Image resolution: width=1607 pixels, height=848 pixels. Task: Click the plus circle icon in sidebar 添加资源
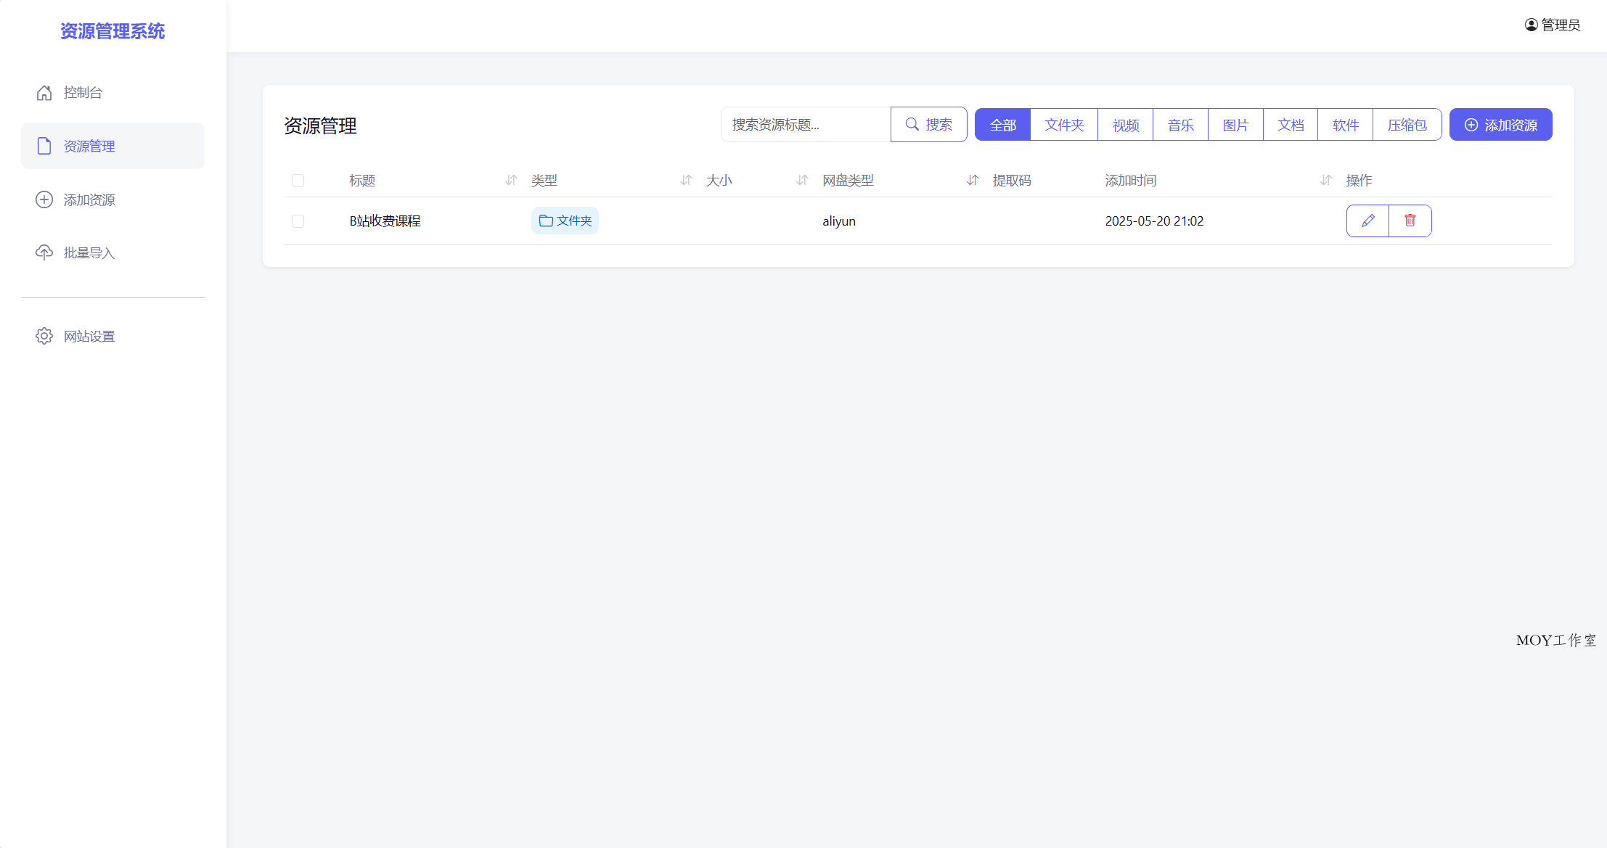(x=44, y=199)
